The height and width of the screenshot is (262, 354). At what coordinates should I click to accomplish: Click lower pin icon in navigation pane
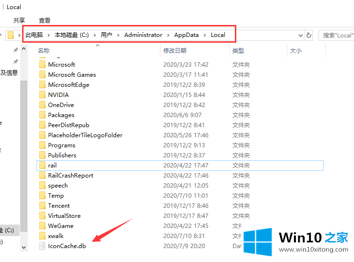click(x=15, y=61)
